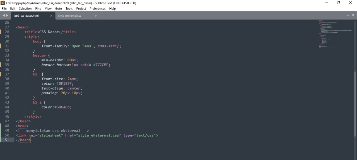Image resolution: width=357 pixels, height=160 pixels.
Task: Click the closing </style> tag
Action: click(x=33, y=117)
